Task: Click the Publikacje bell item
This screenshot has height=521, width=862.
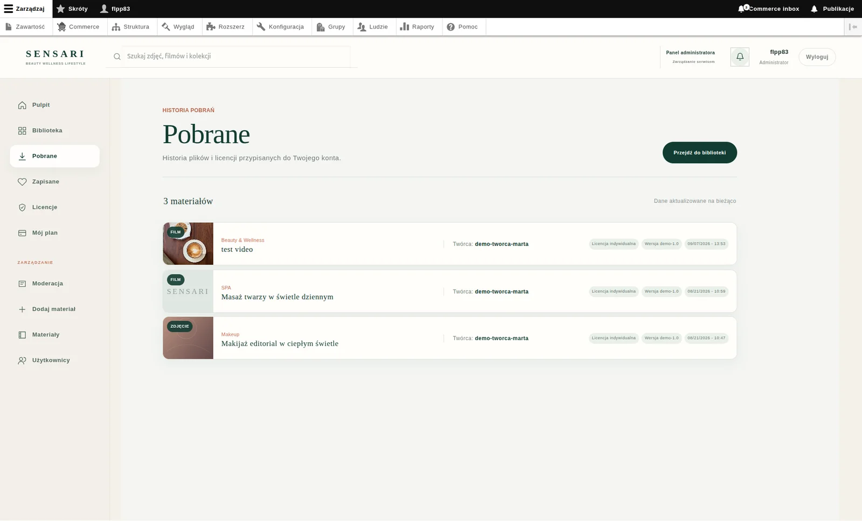Action: coord(832,9)
